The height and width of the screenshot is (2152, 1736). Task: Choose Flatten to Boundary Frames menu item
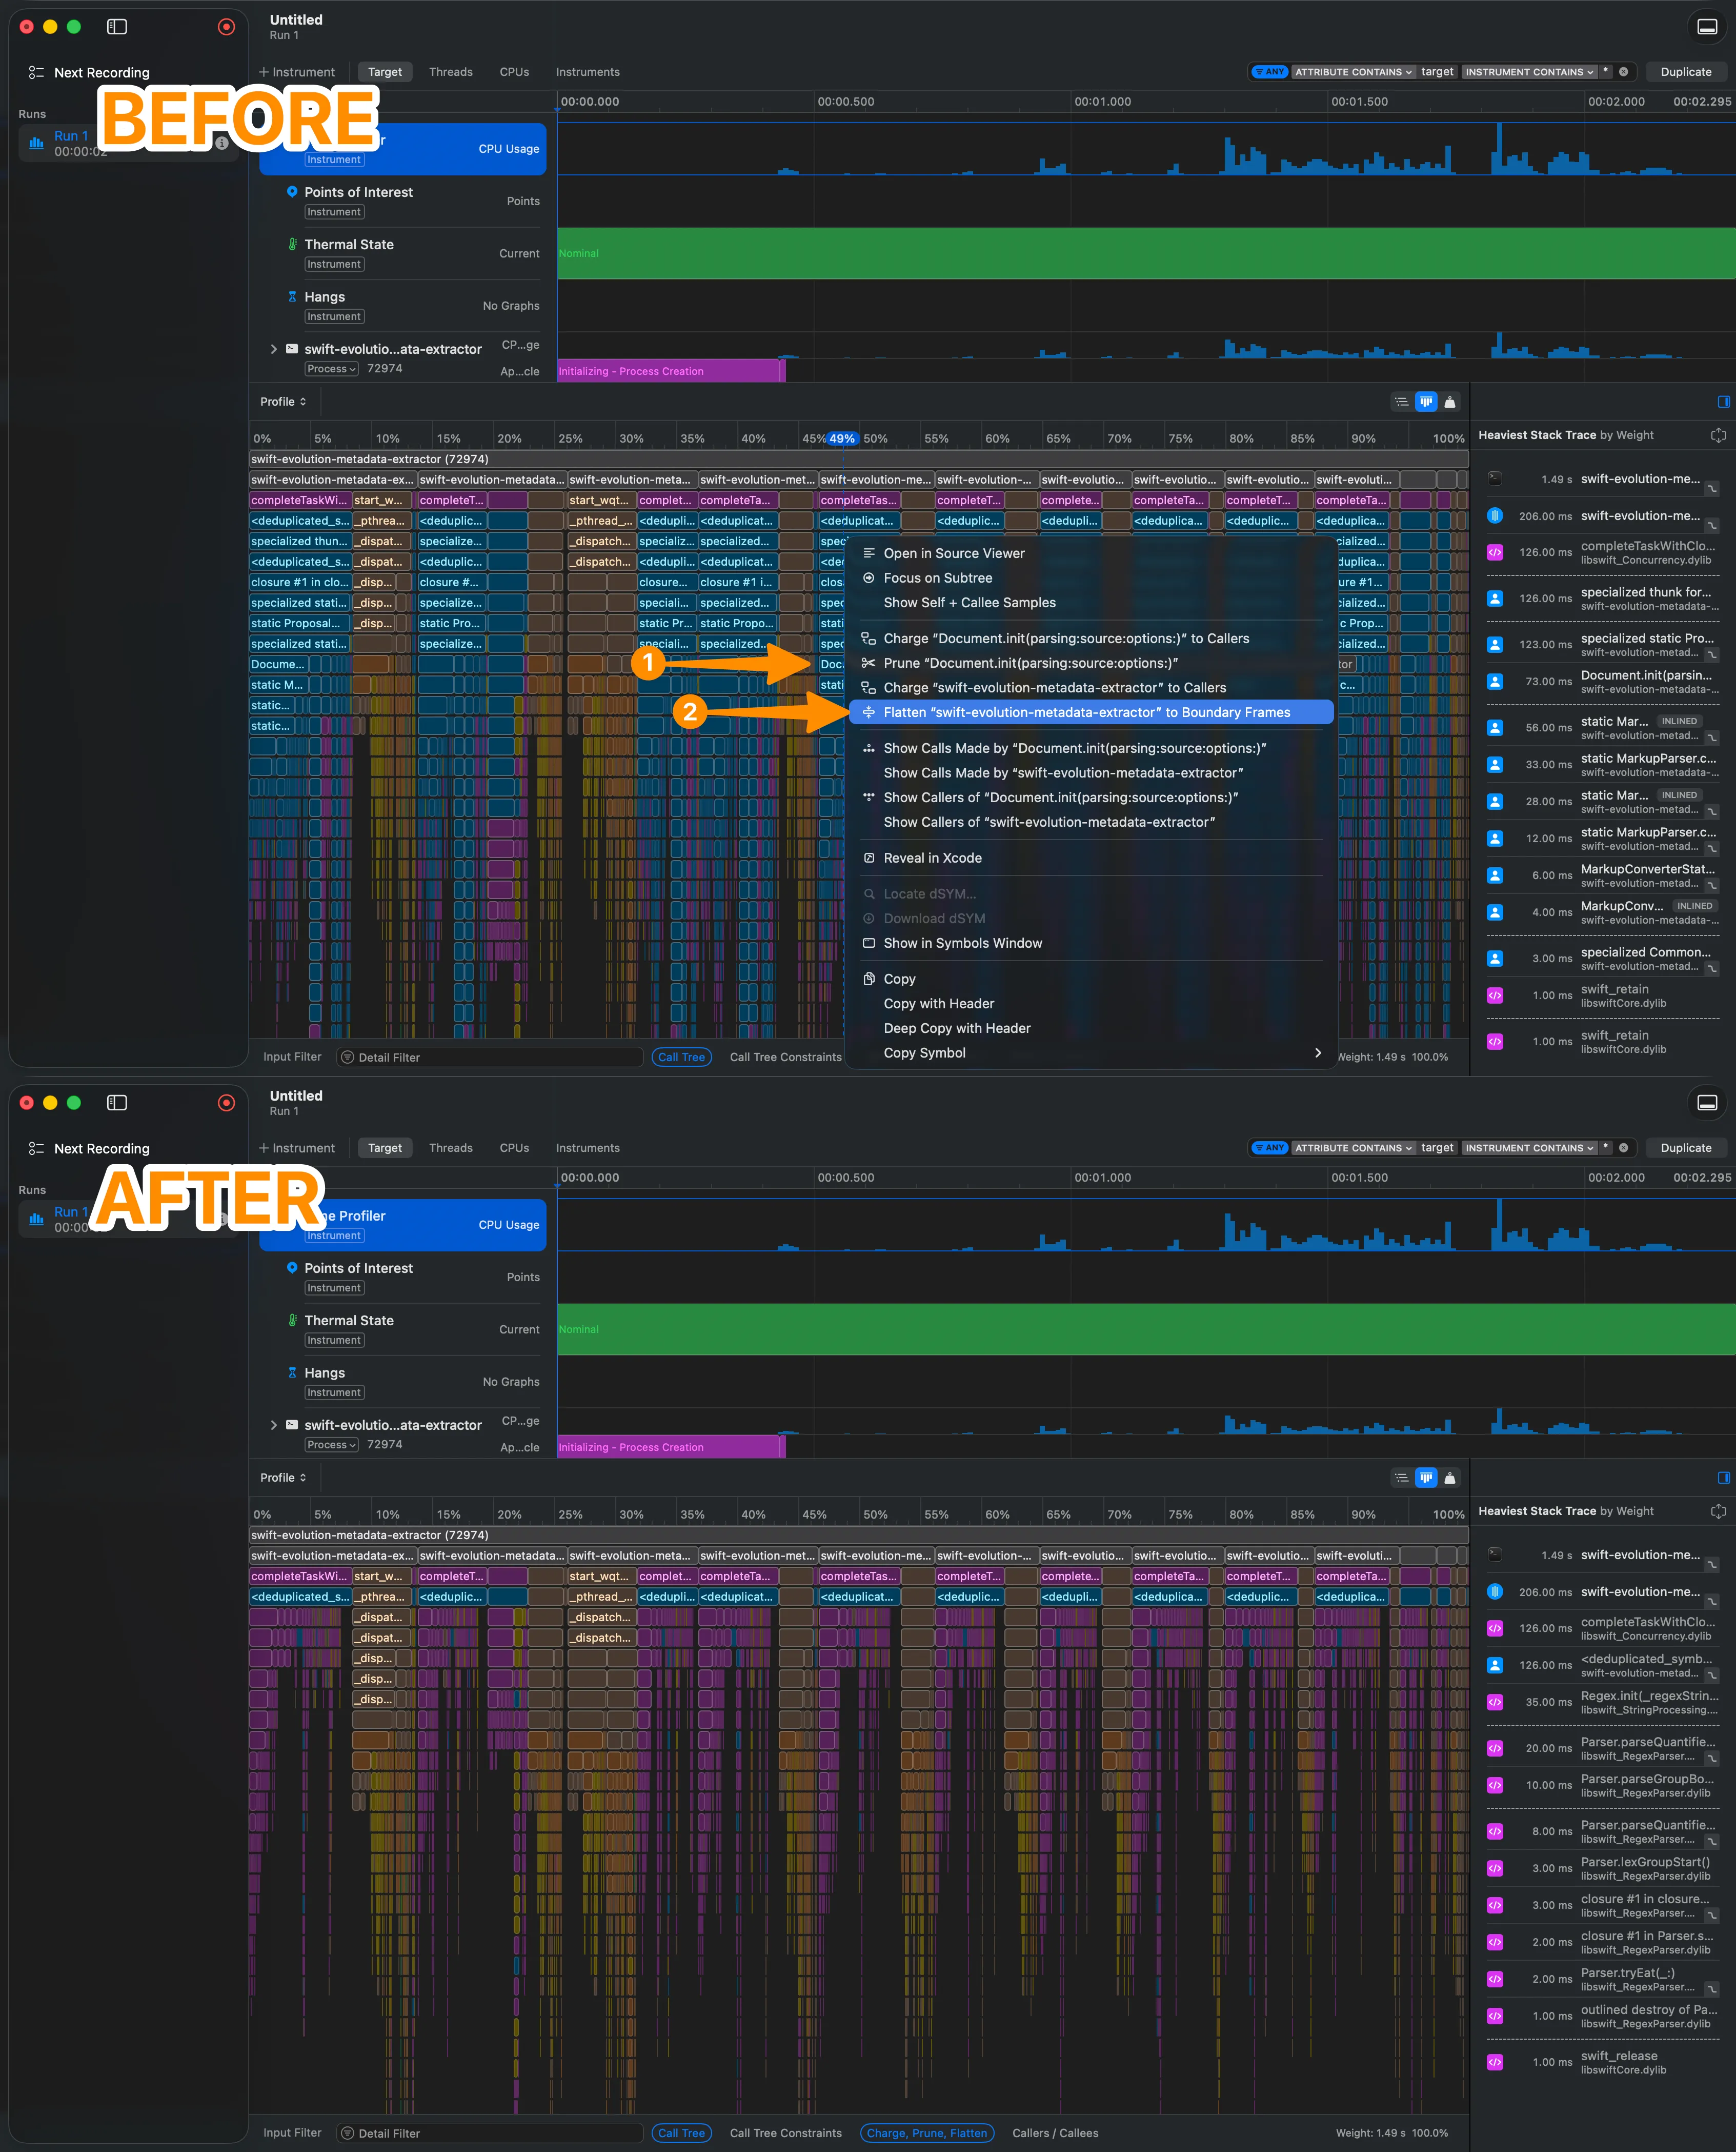[1091, 712]
